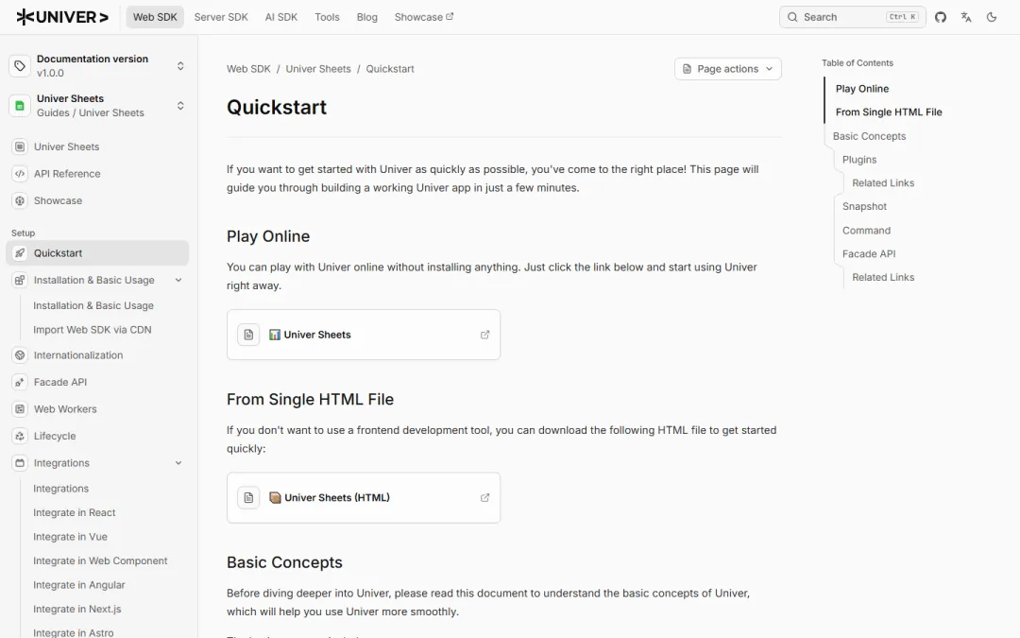Open the Page actions dropdown
Screen dimensions: 1020x638
728,69
